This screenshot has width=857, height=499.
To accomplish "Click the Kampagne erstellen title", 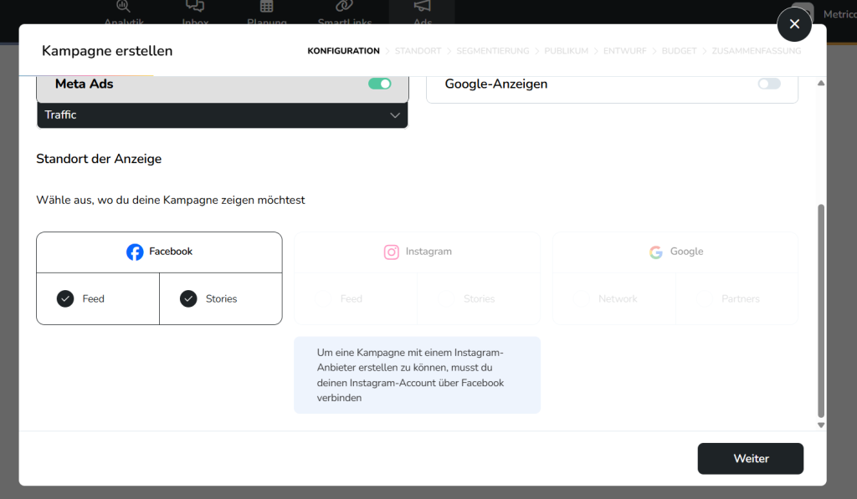I will pyautogui.click(x=107, y=51).
